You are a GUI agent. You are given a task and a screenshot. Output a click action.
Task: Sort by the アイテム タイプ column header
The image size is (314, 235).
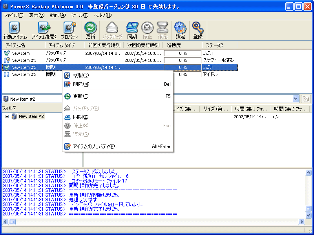64,45
